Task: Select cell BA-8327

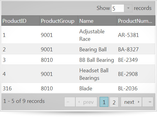Action: [136, 49]
